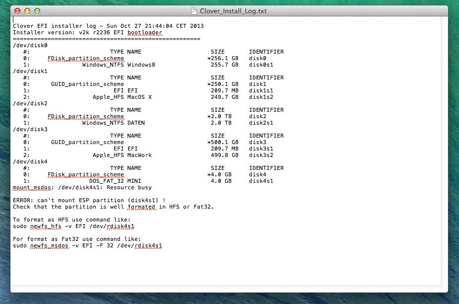The width and height of the screenshot is (459, 304).
Task: Click the "*250.1 GB" size value
Action: coord(223,84)
